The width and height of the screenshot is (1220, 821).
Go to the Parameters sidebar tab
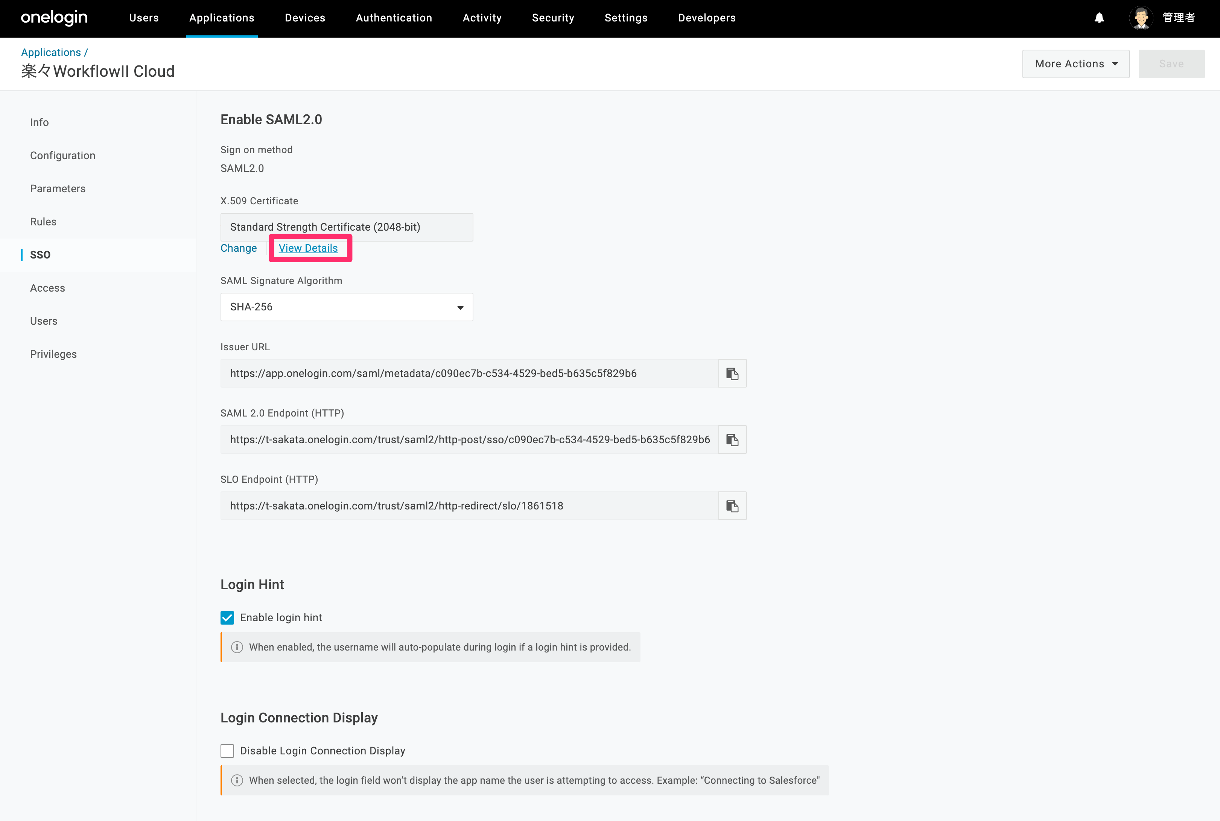point(58,189)
